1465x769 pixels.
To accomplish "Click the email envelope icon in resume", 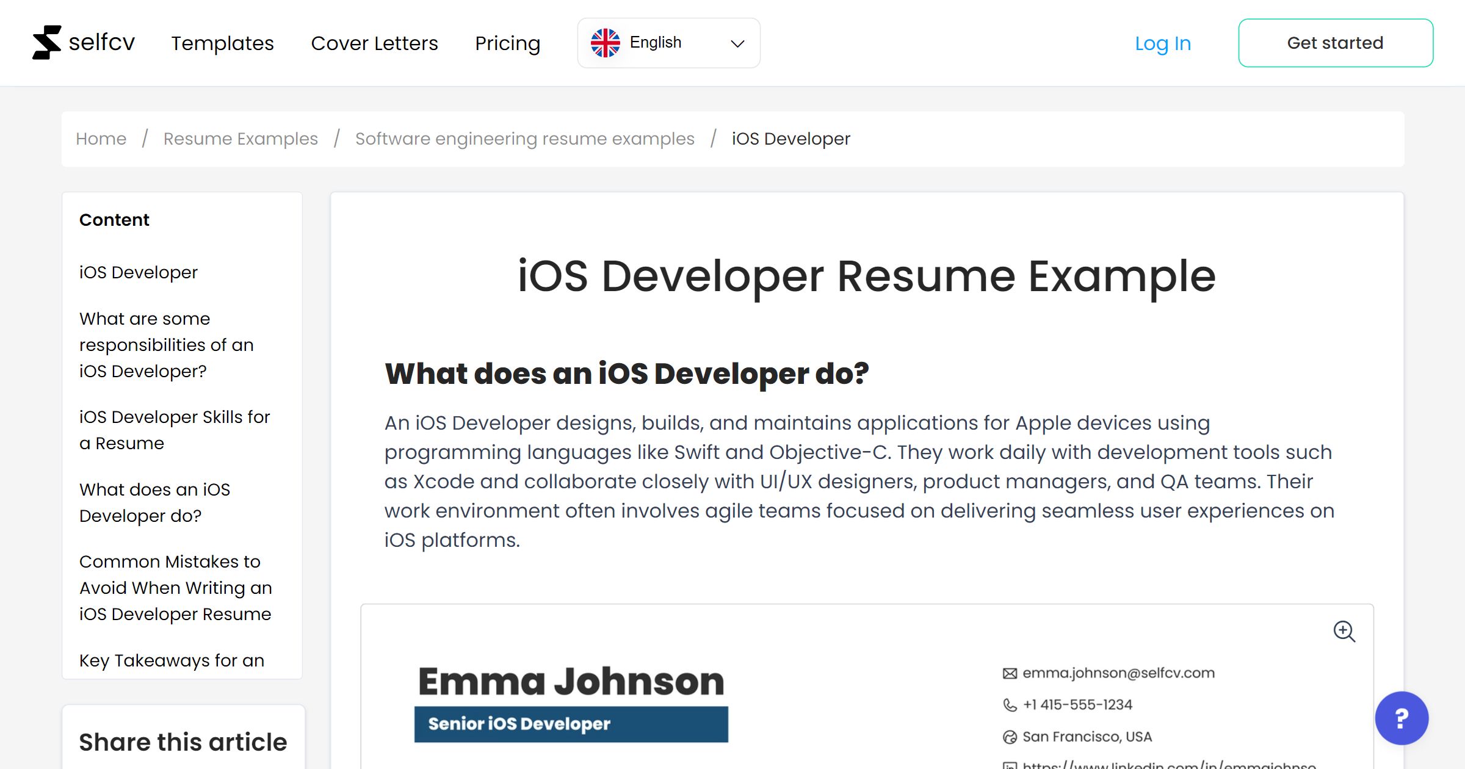I will [x=1010, y=673].
